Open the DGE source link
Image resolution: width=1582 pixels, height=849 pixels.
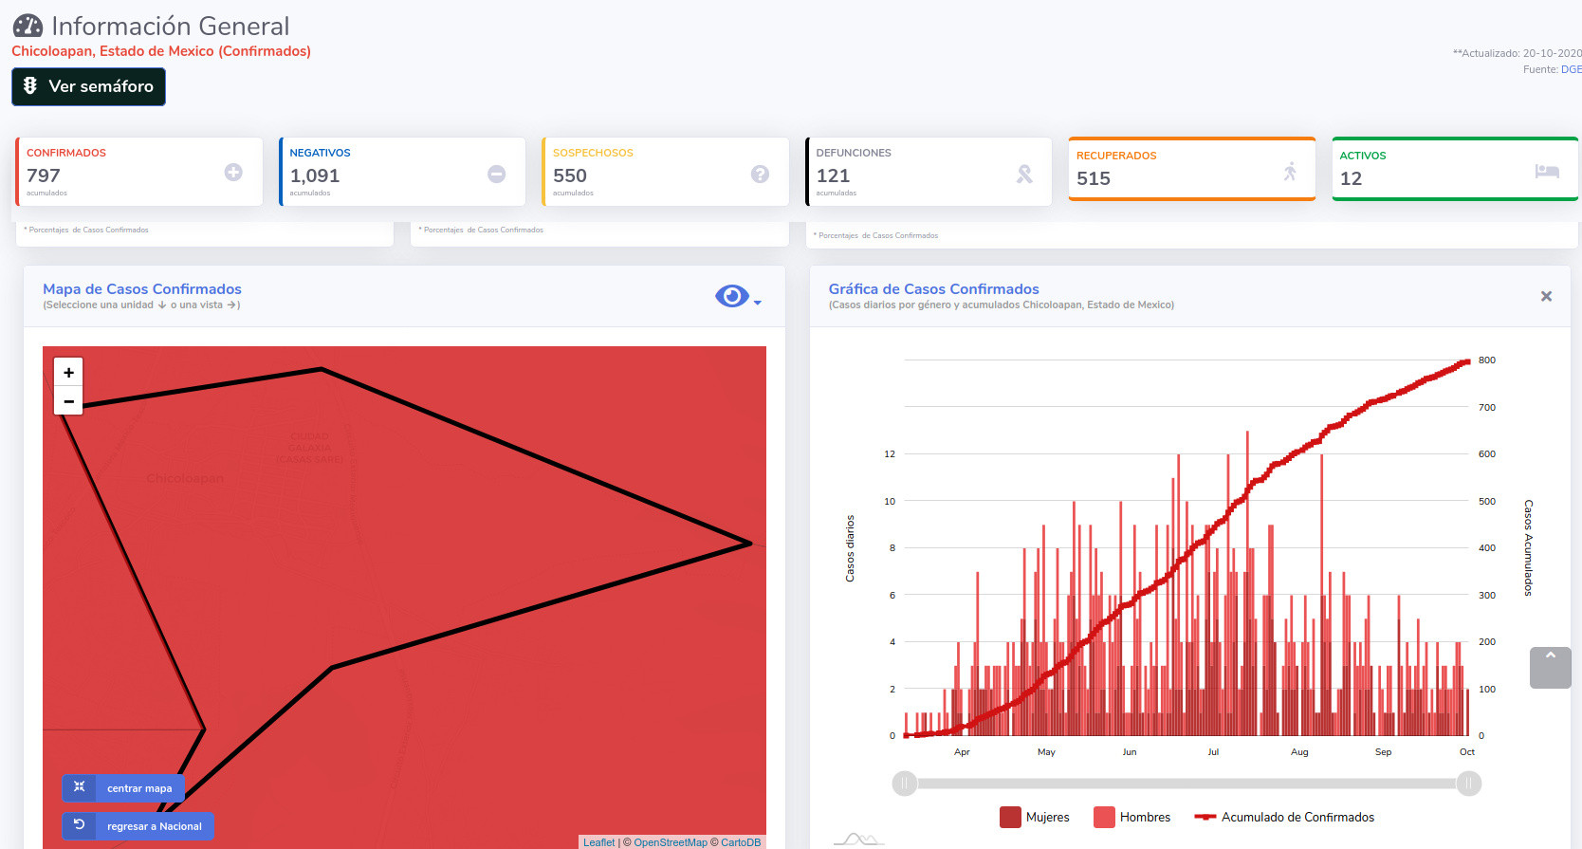[1572, 69]
